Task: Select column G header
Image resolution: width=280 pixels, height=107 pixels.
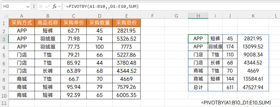Action: pos(176,16)
